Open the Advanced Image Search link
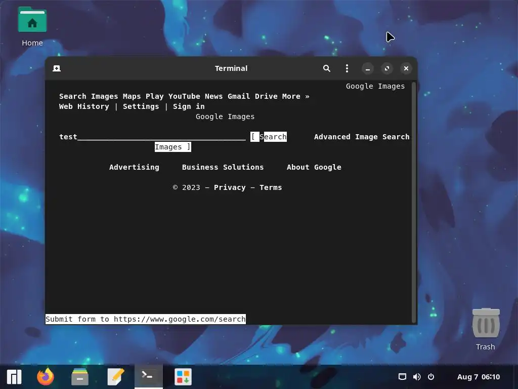The width and height of the screenshot is (518, 389). 362,137
